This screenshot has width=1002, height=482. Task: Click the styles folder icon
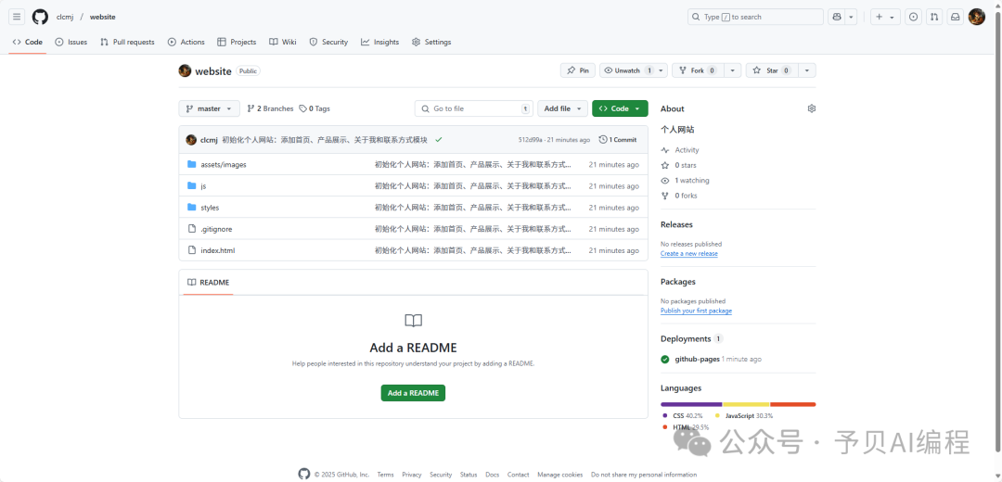point(192,208)
